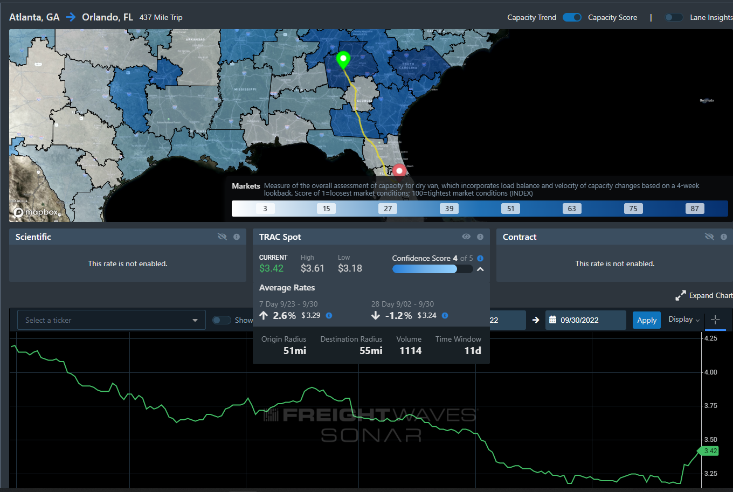
Task: Click the Time Window value 11d
Action: (473, 351)
